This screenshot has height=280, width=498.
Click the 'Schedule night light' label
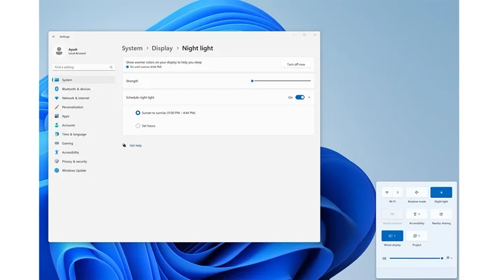click(140, 98)
